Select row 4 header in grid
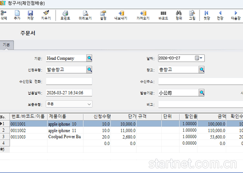 coord(5,143)
